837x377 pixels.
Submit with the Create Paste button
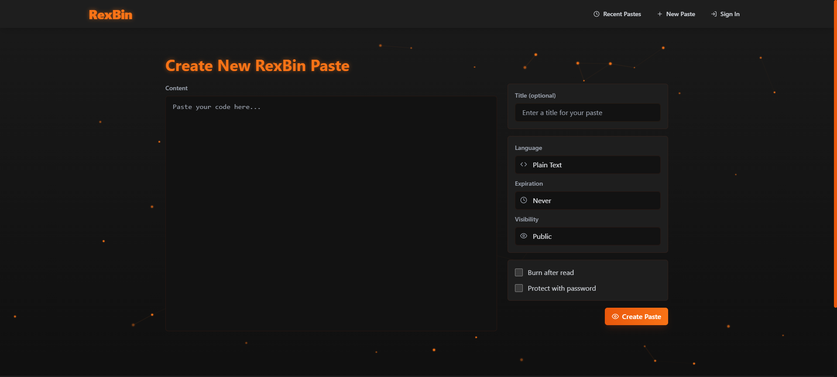click(x=636, y=316)
